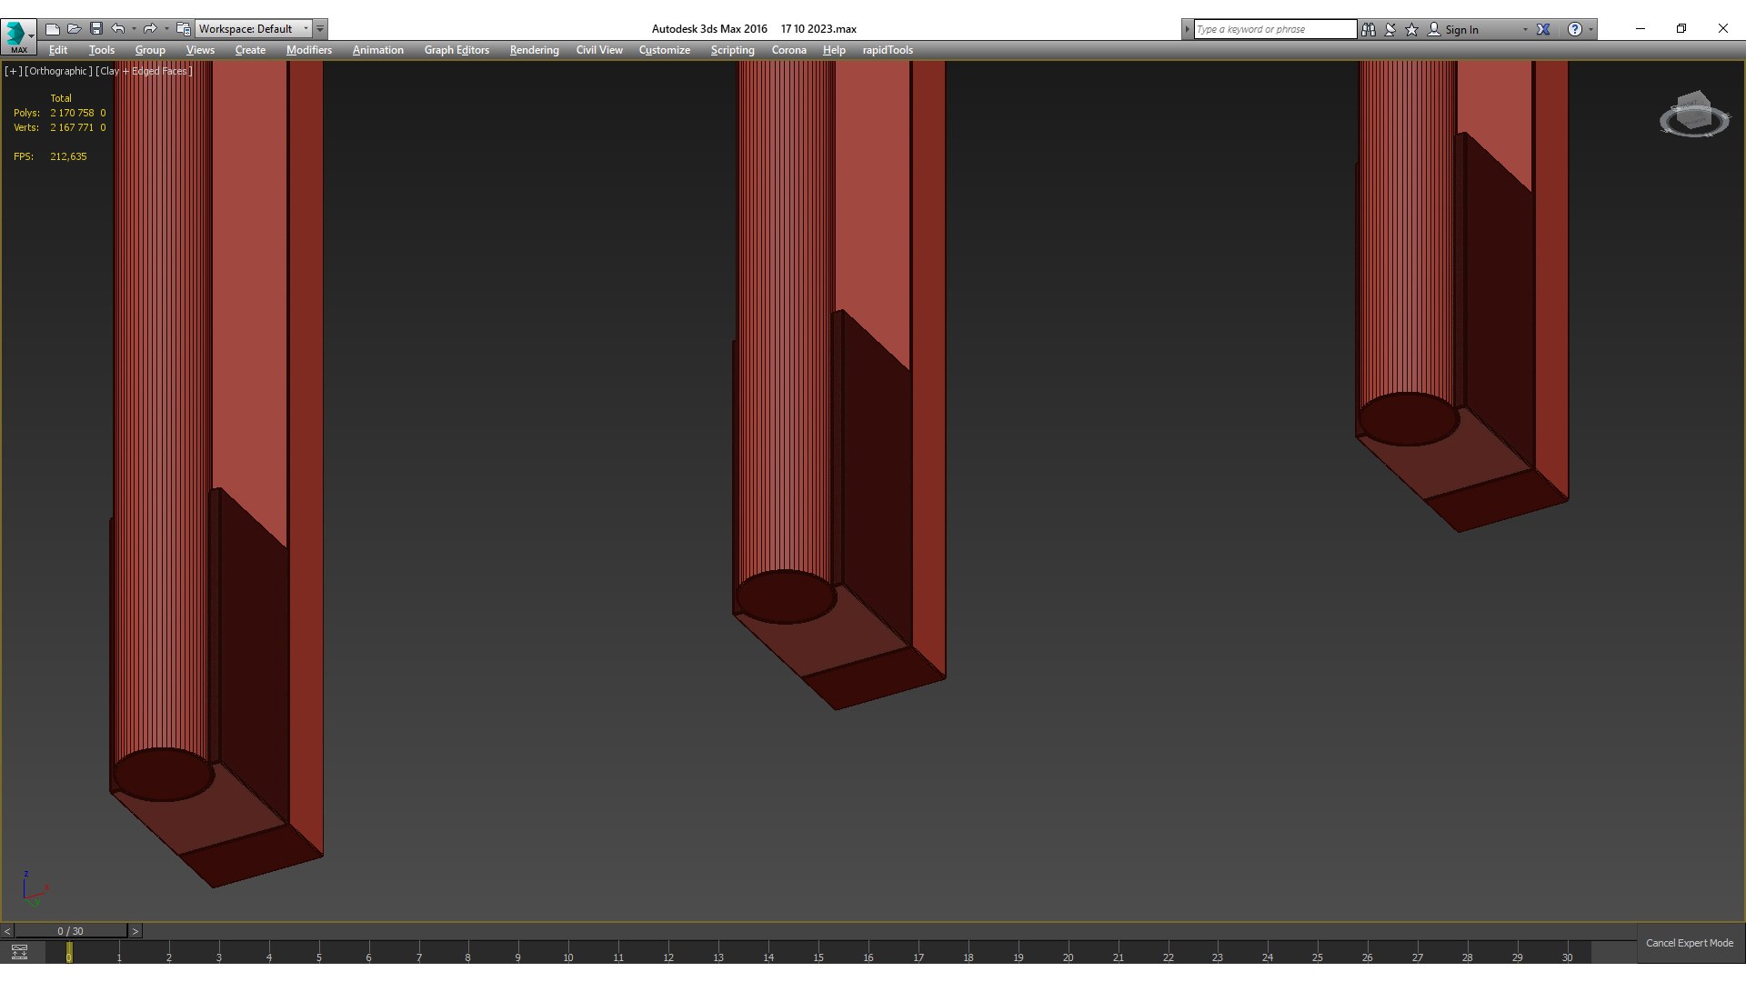1746x982 pixels.
Task: Open the Modifiers menu
Action: point(308,50)
